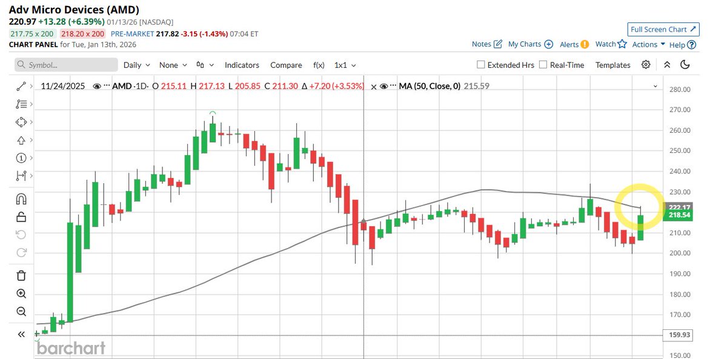The image size is (727, 359).
Task: Select the trend line drawing tool
Action: 21,87
